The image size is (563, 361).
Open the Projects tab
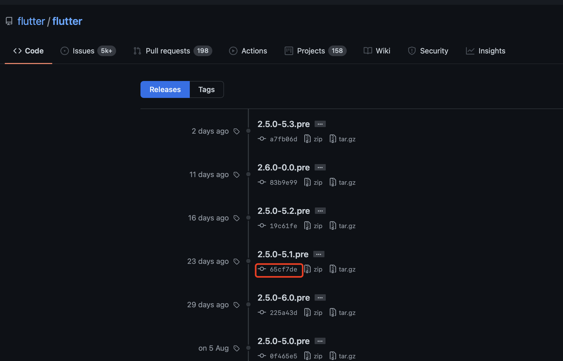(x=315, y=51)
